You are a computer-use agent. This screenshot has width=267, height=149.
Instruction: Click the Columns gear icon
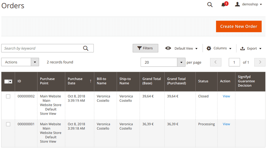(209, 48)
